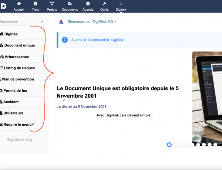Click the Permis de feu flame icon
Viewport: 222px width, 170px height.
click(x=1, y=91)
